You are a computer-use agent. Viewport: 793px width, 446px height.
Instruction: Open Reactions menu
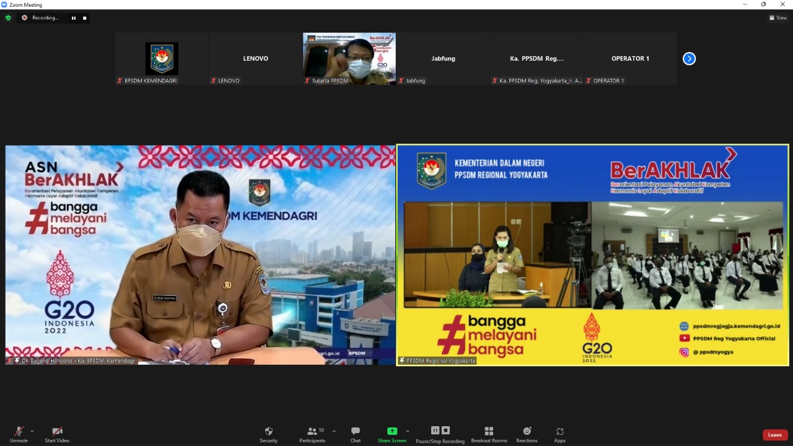point(527,435)
